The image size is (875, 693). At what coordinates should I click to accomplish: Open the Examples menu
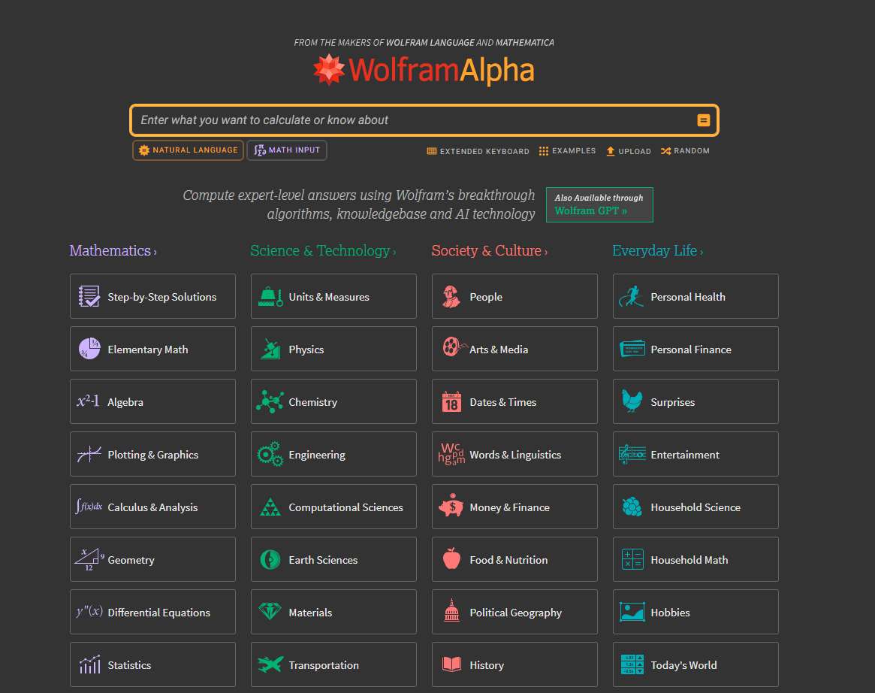567,151
